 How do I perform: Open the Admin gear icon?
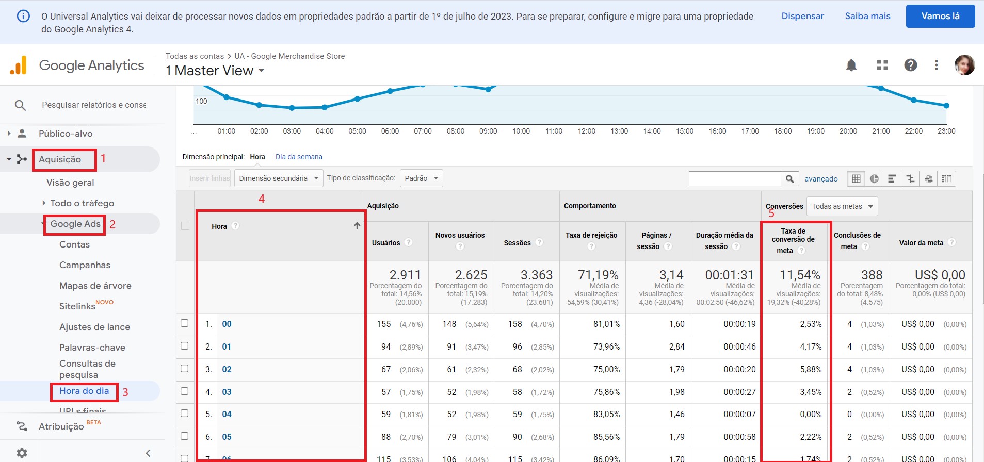(x=22, y=453)
